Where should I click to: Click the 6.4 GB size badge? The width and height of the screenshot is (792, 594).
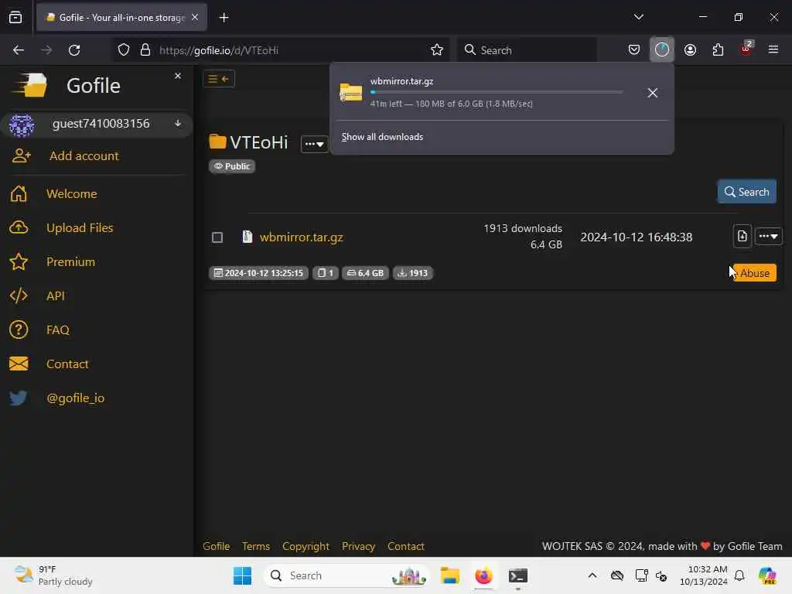coord(365,273)
